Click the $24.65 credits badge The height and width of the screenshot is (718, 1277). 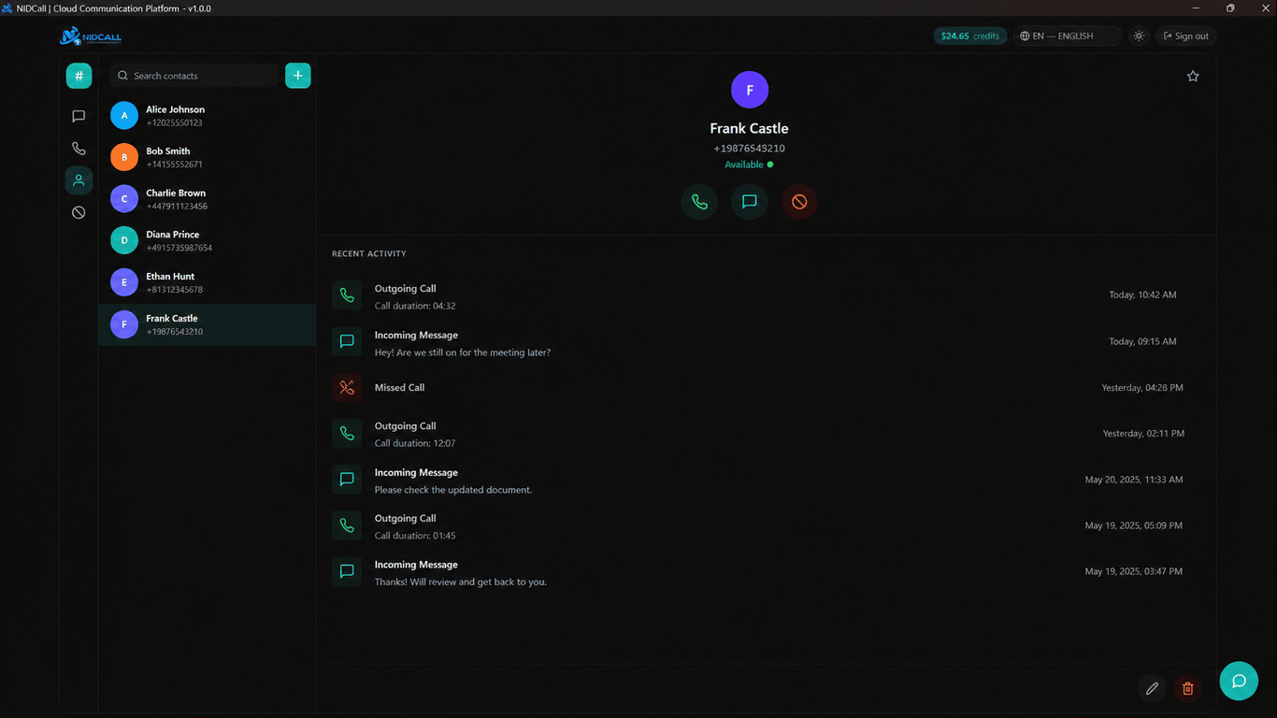click(x=970, y=36)
